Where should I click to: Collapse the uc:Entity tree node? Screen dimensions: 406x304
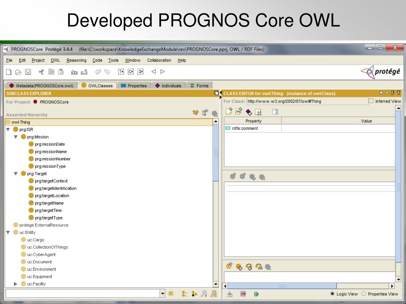click(x=8, y=232)
